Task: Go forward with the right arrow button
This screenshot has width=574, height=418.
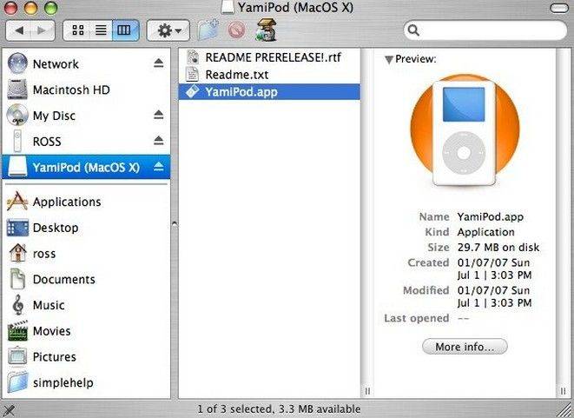Action: [43, 30]
